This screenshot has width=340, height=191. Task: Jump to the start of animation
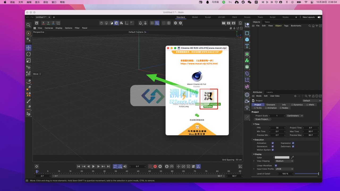(x=78, y=166)
